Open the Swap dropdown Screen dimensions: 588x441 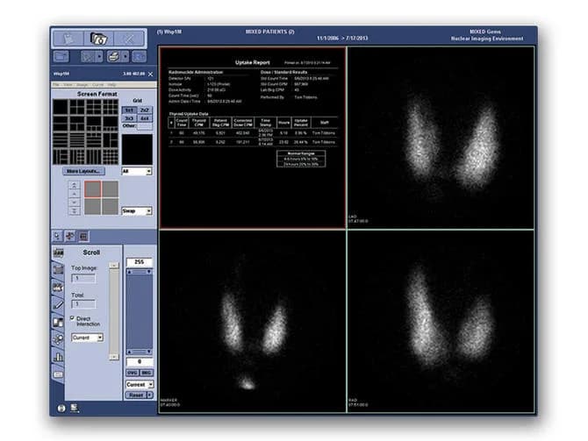(137, 211)
